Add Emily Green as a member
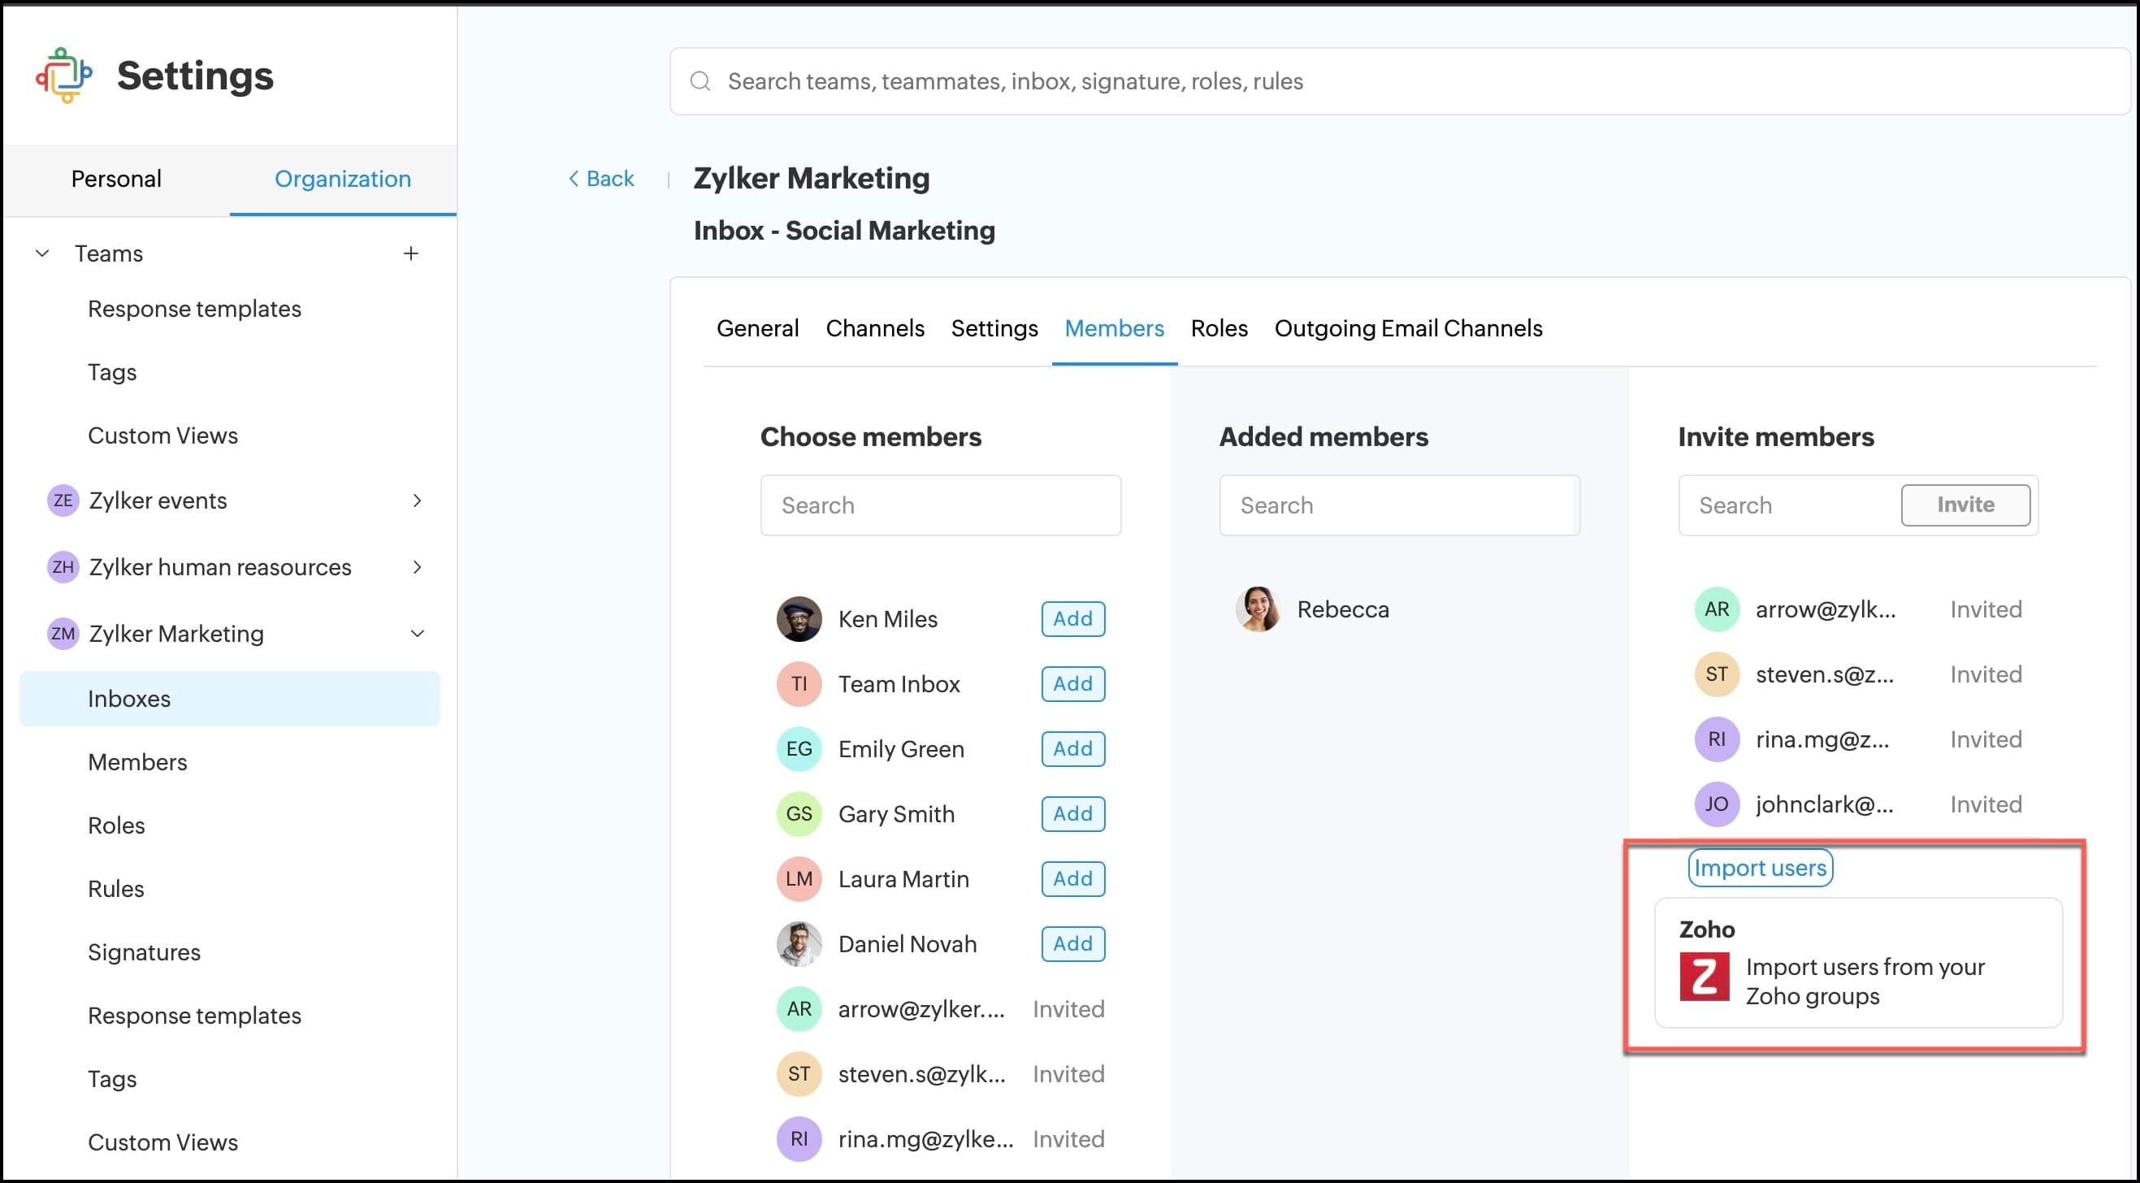The width and height of the screenshot is (2140, 1183). coord(1072,748)
